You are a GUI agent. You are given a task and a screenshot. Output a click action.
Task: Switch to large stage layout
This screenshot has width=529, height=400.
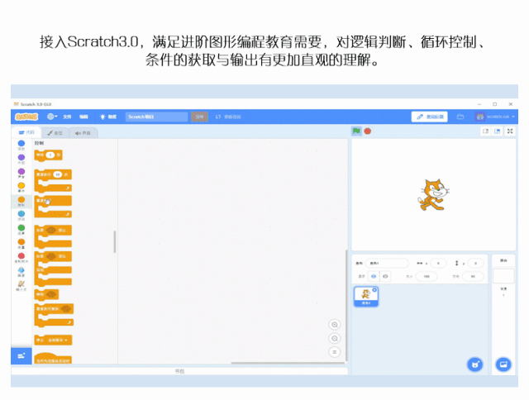point(497,131)
